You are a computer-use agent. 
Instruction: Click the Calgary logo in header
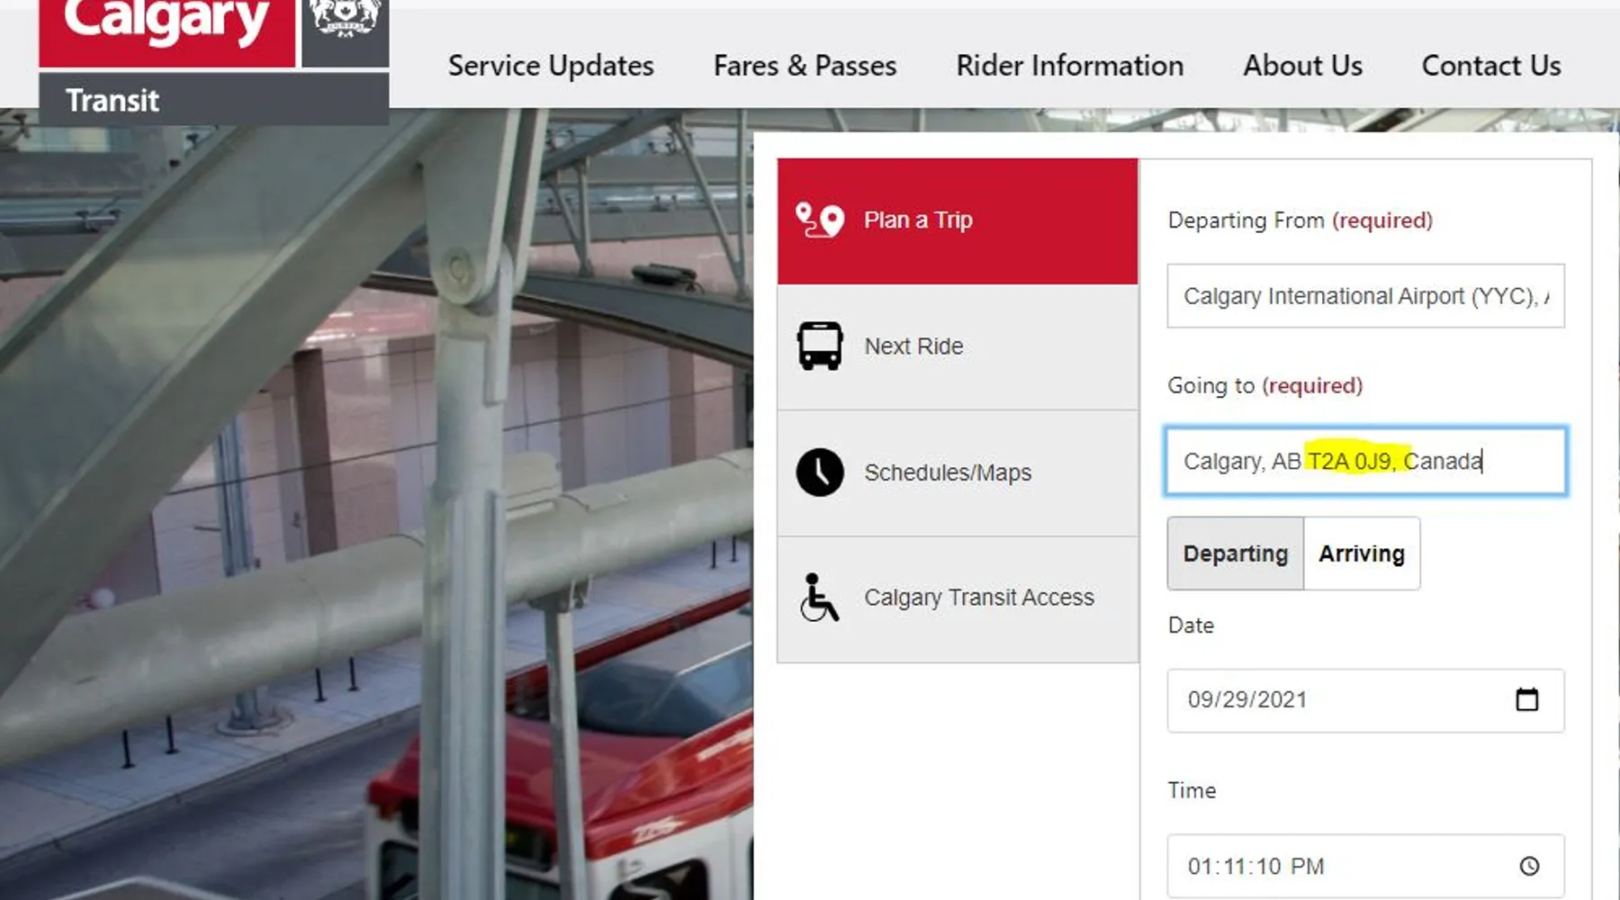[167, 27]
